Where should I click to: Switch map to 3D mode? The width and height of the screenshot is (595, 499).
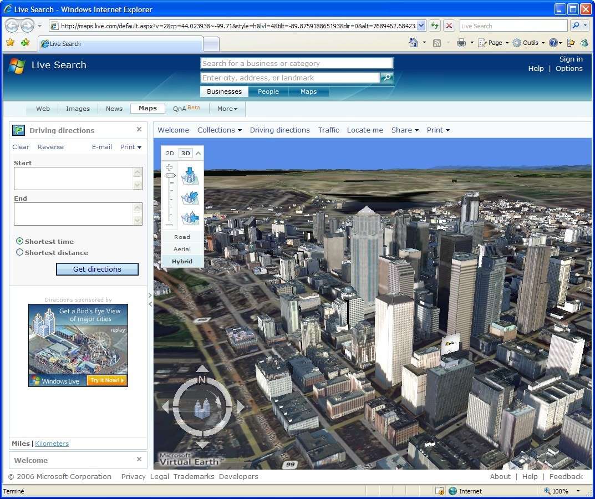pos(186,154)
